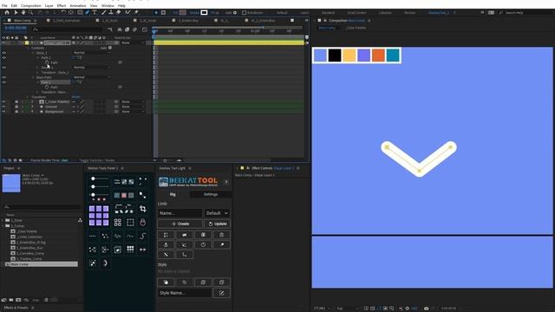Screen dimensions: 555x312
Task: Click the orange swatch in the composition palette
Action: point(378,55)
